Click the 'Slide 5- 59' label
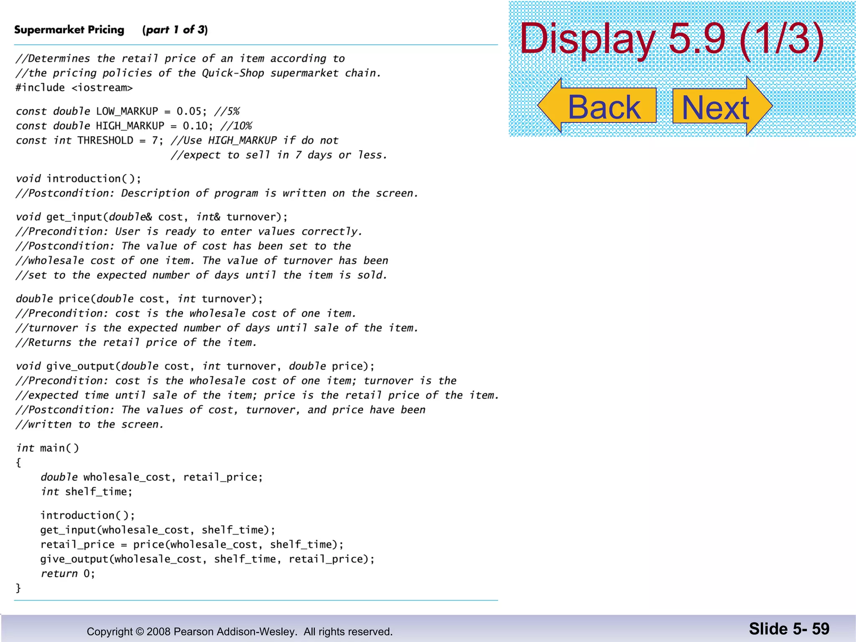856x642 pixels. point(789,629)
